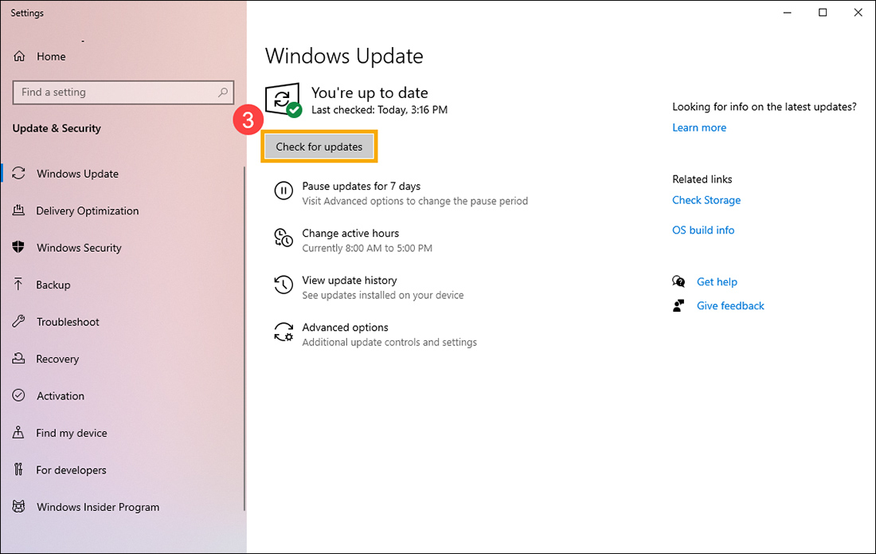Image resolution: width=876 pixels, height=554 pixels.
Task: Expand Advanced options for update controls
Action: pyautogui.click(x=345, y=327)
